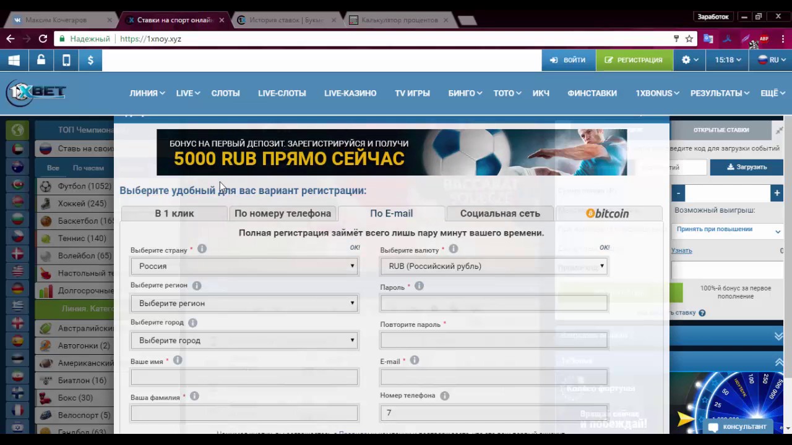
Task: Open the mobile phone version icon
Action: (66, 60)
